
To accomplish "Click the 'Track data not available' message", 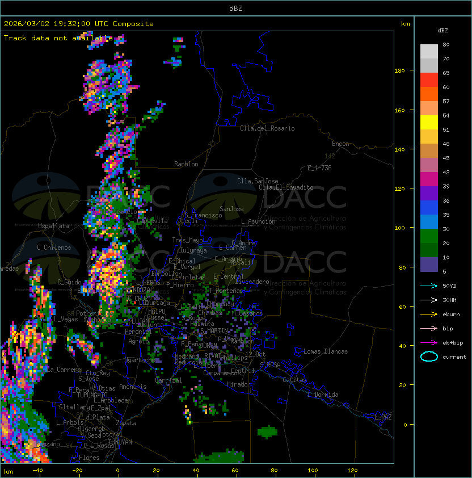I will pos(58,38).
